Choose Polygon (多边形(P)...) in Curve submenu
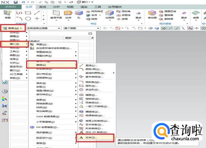The height and width of the screenshot is (148, 206). click(97, 90)
